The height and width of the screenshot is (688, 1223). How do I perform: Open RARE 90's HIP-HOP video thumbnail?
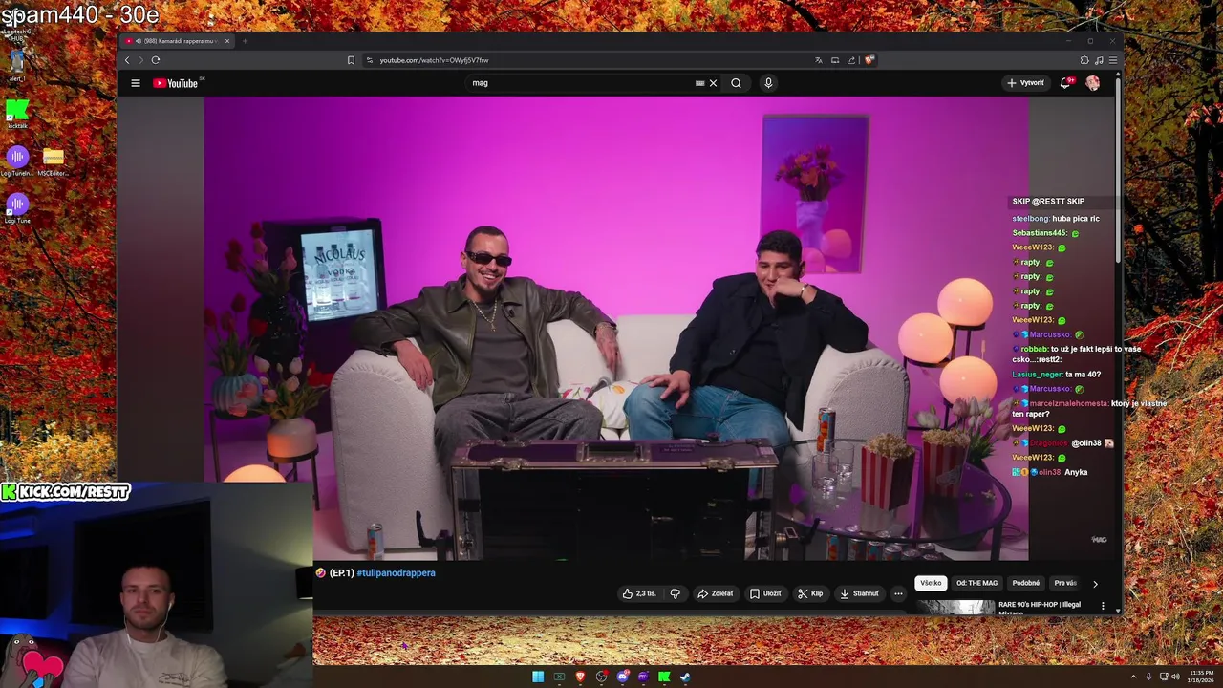click(955, 608)
